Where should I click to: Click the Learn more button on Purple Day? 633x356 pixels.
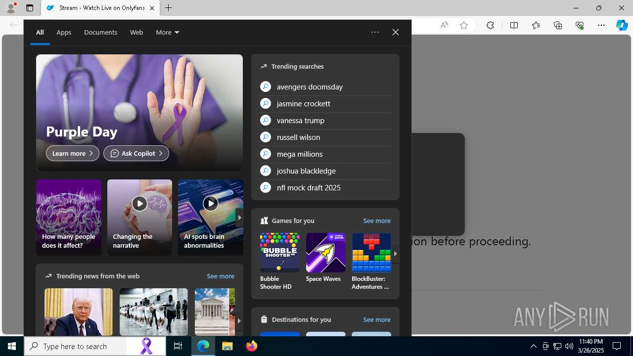(73, 153)
